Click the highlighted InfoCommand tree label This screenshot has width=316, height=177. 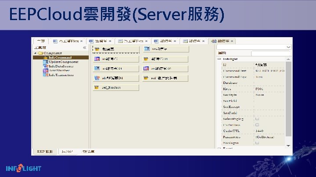coord(60,58)
